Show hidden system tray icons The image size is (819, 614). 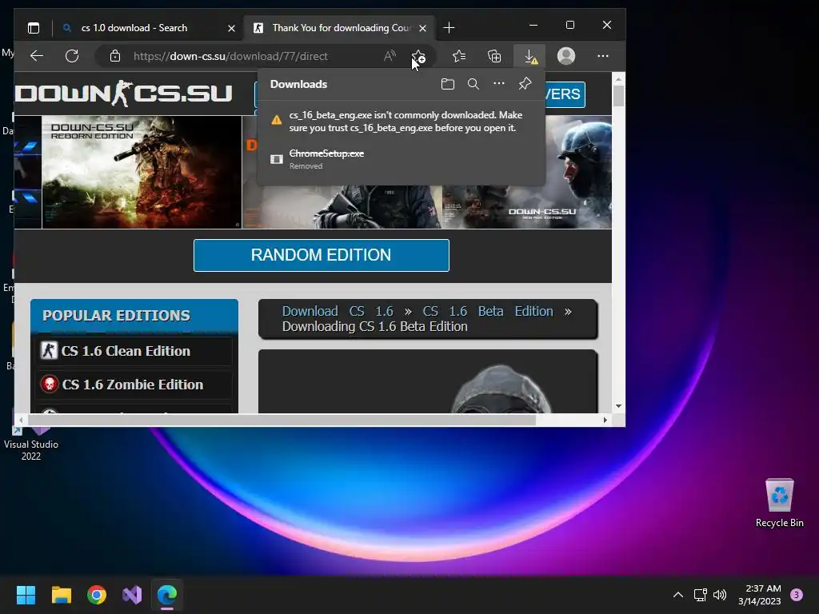(678, 595)
